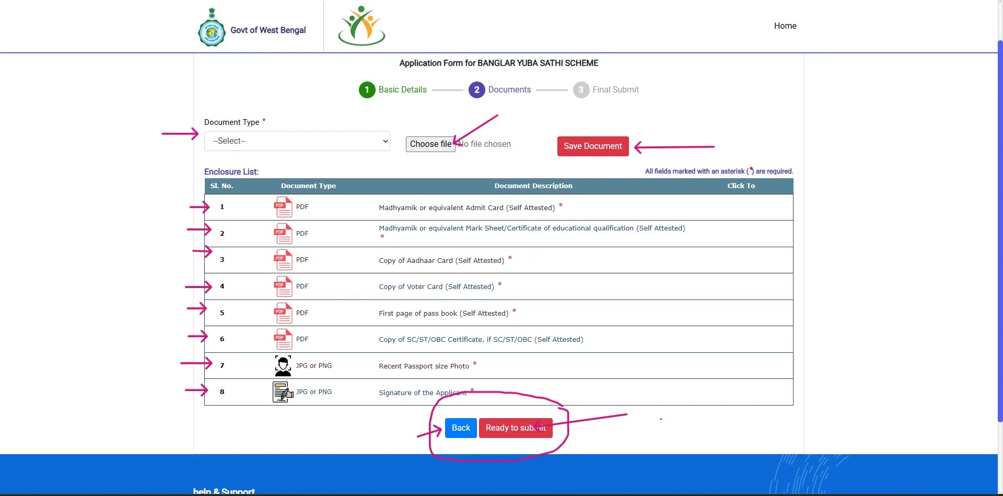Click the Document Type dropdown chevron arrow
1003x496 pixels.
click(x=385, y=141)
